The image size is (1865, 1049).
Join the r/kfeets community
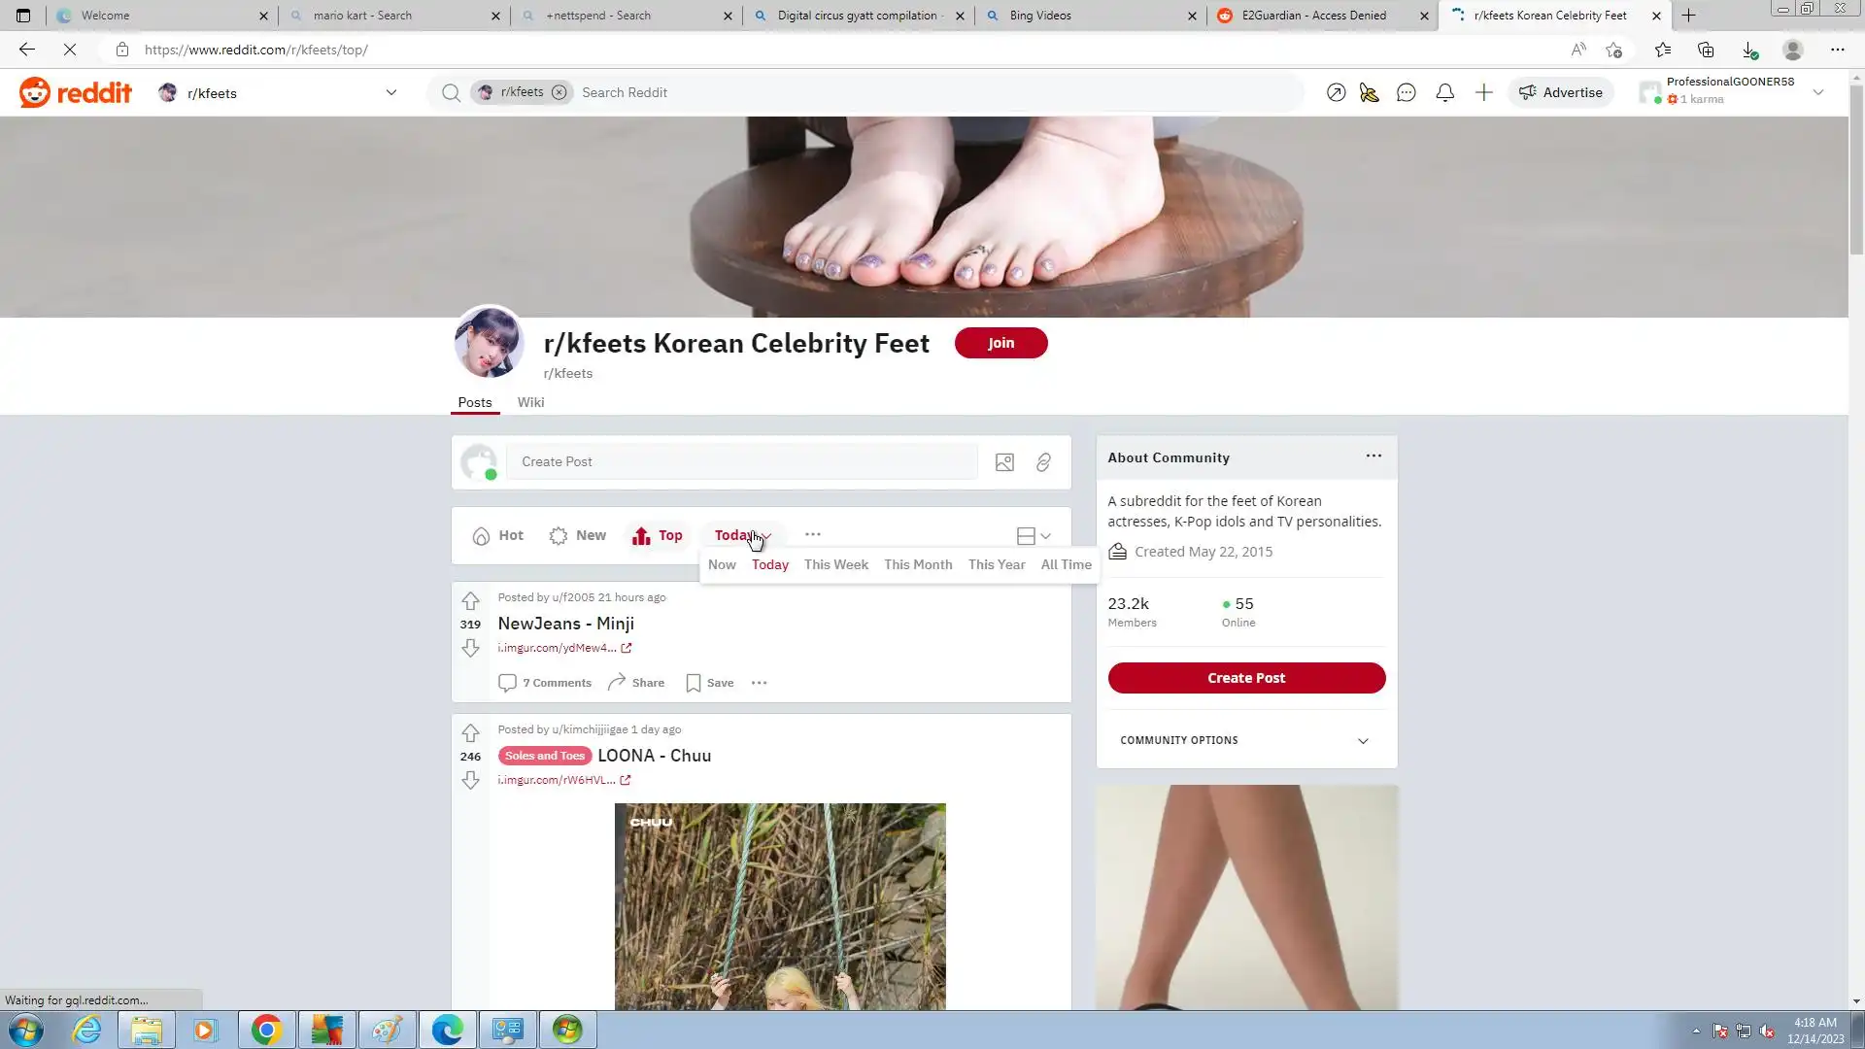(x=1000, y=343)
